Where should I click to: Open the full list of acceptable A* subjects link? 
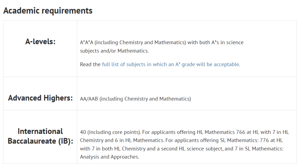(171, 65)
